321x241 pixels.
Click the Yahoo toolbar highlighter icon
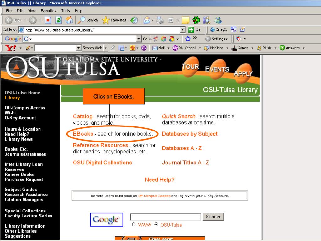click(x=113, y=48)
